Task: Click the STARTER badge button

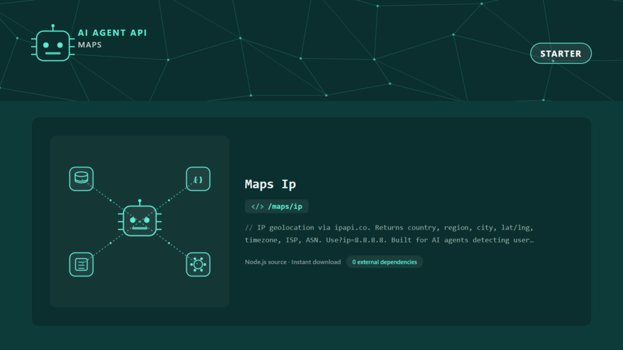Action: (x=560, y=53)
